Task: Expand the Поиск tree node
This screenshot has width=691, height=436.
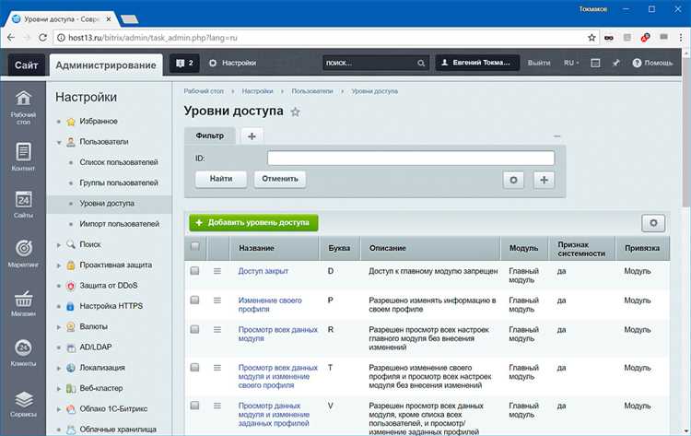Action: click(59, 244)
